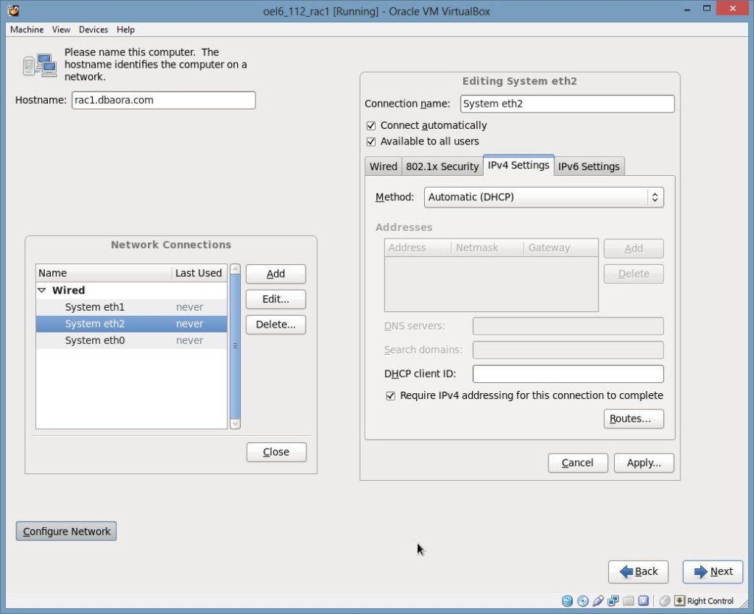Viewport: 754px width, 614px height.
Task: Open the Method dropdown showing Automatic (DHCP)
Action: click(543, 197)
